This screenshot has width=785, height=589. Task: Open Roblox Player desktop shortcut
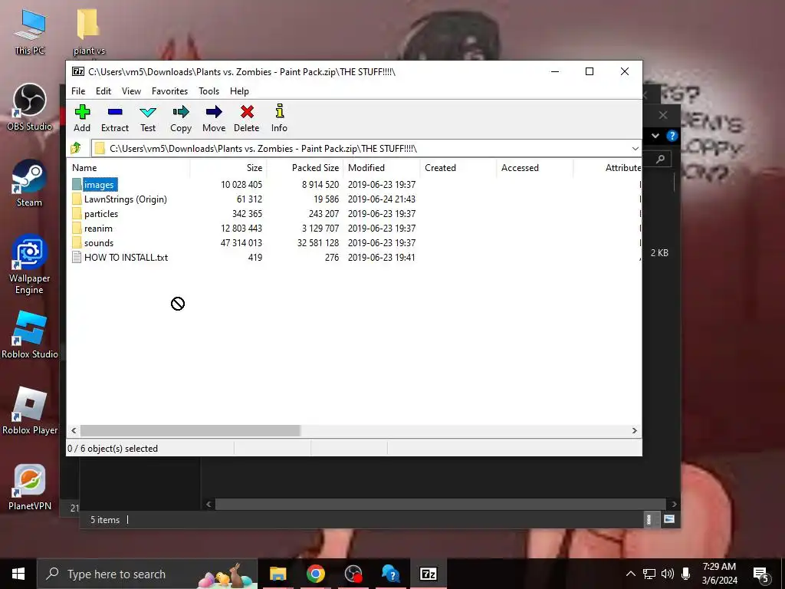tap(30, 411)
